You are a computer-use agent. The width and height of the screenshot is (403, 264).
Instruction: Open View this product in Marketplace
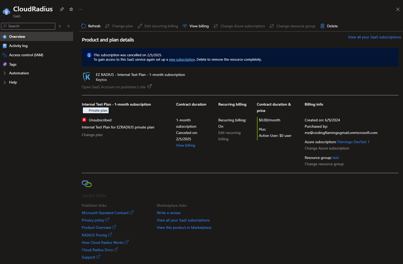pyautogui.click(x=184, y=227)
